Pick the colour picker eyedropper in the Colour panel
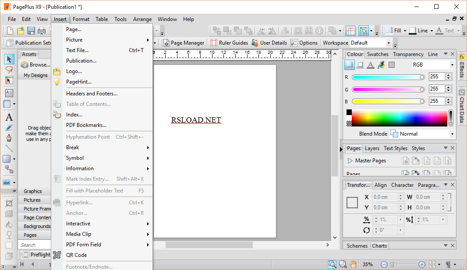This screenshot has width=467, height=270. tap(381, 65)
